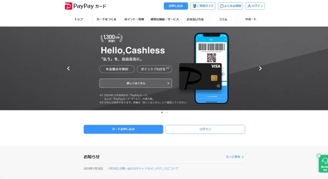Viewport: 328px width, 179px height.
Task: Click the ご利用ガイド beginner guide button
Action: tap(203, 6)
